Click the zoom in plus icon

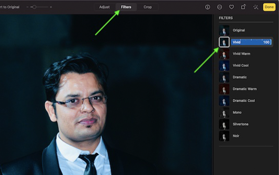[x=51, y=7]
